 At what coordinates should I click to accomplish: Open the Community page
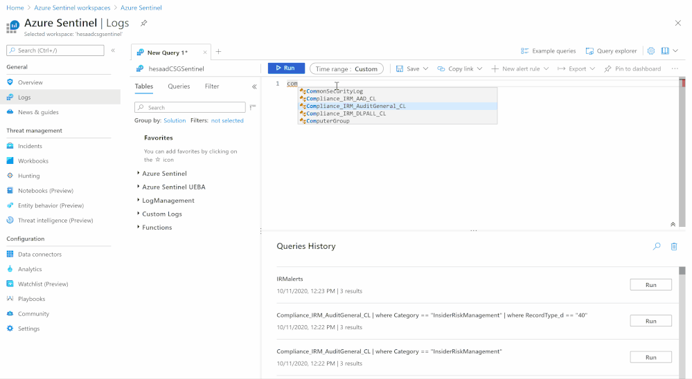tap(33, 314)
